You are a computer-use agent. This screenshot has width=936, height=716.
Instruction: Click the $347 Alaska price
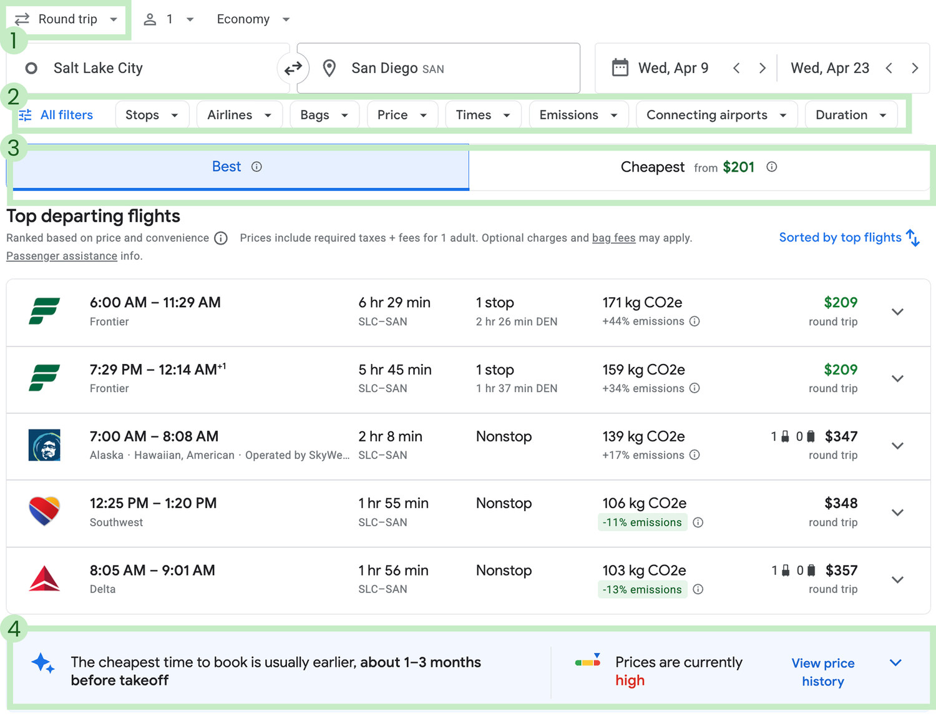coord(841,436)
